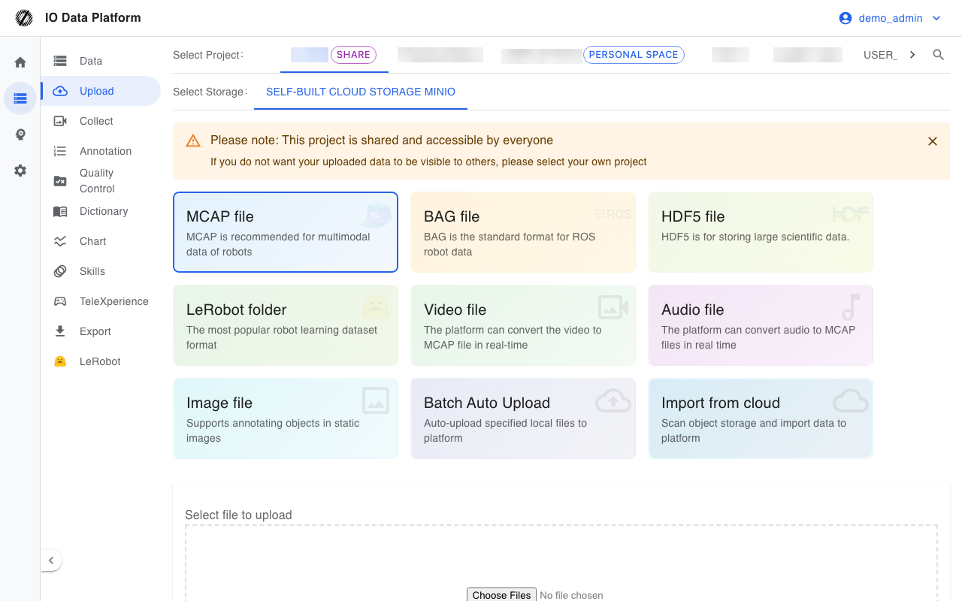The image size is (962, 601).
Task: Click the "Select Project:" label
Action: (208, 55)
